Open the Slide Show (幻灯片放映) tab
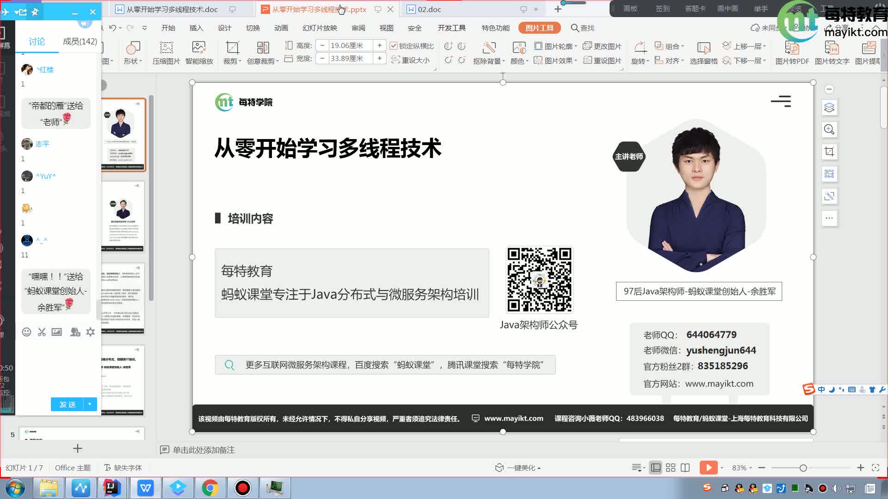The height and width of the screenshot is (499, 888). (320, 28)
